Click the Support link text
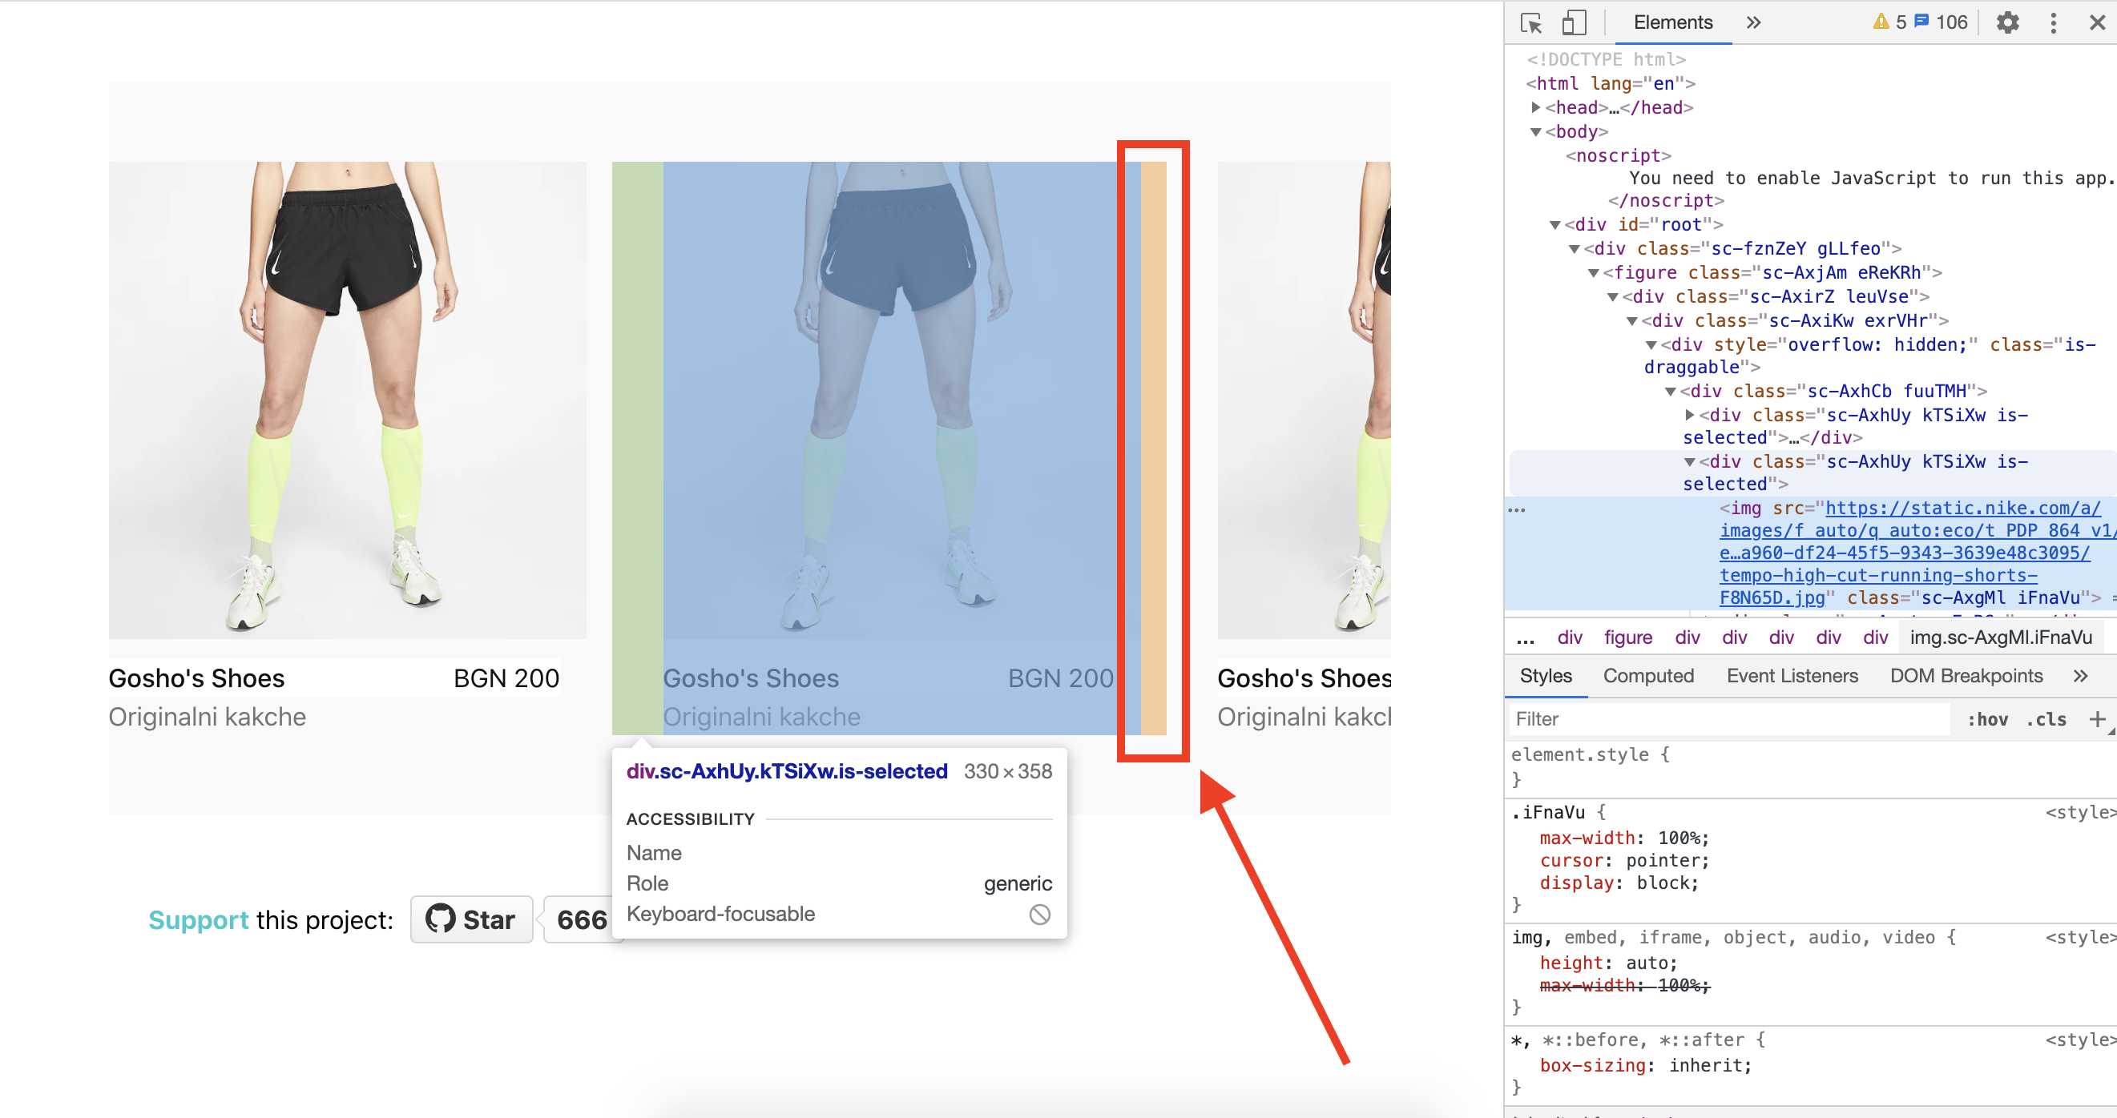Screen dimensions: 2117x1118 [198, 919]
